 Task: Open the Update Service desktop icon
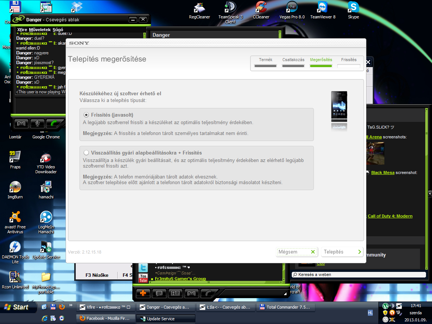tap(46, 250)
